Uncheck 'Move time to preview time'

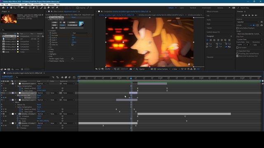coord(238,56)
